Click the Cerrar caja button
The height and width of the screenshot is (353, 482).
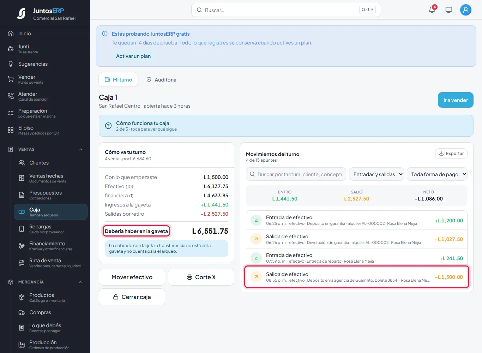[x=132, y=297]
